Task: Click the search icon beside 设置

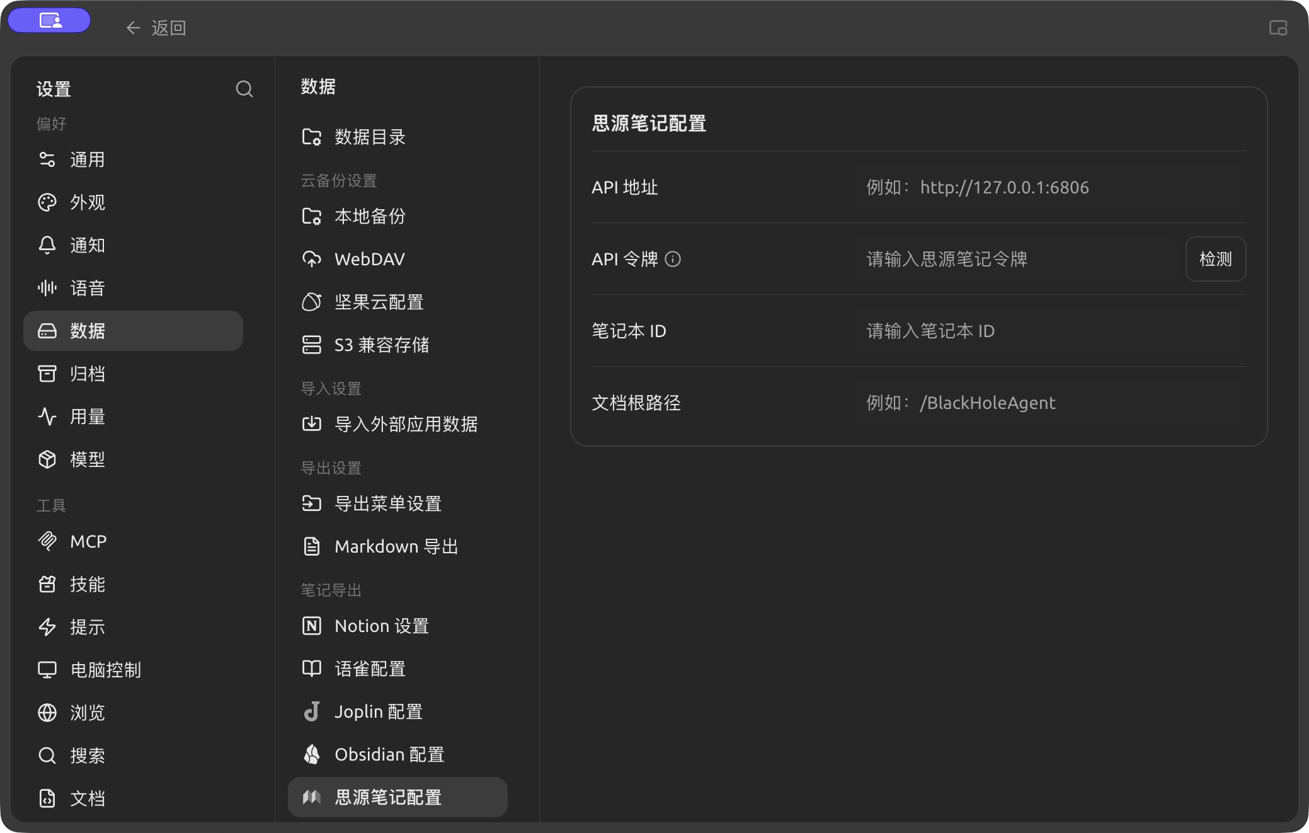Action: point(244,89)
